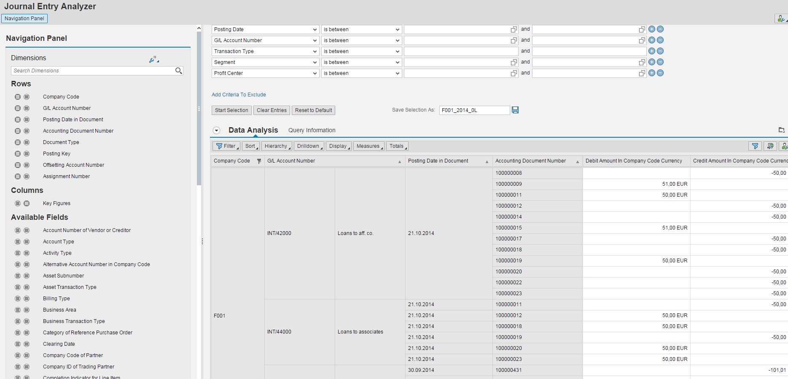This screenshot has height=379, width=788.
Task: Open the Posting Date field dropdown
Action: (315, 29)
